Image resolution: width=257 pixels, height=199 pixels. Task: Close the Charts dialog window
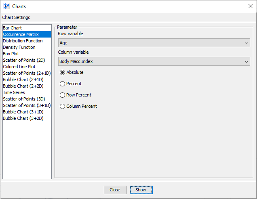[x=250, y=6]
